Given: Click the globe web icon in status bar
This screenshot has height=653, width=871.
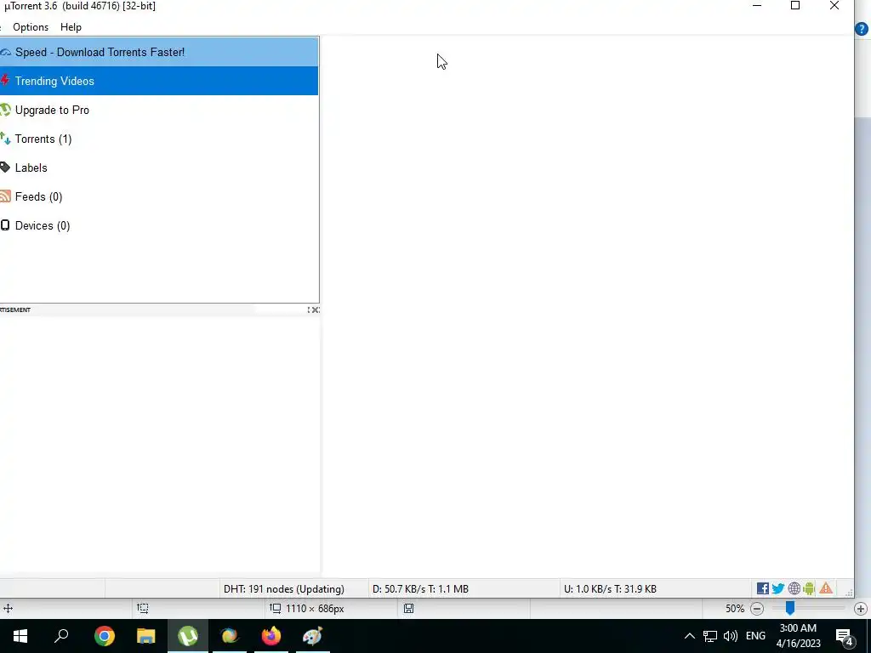Looking at the screenshot, I should pos(794,588).
